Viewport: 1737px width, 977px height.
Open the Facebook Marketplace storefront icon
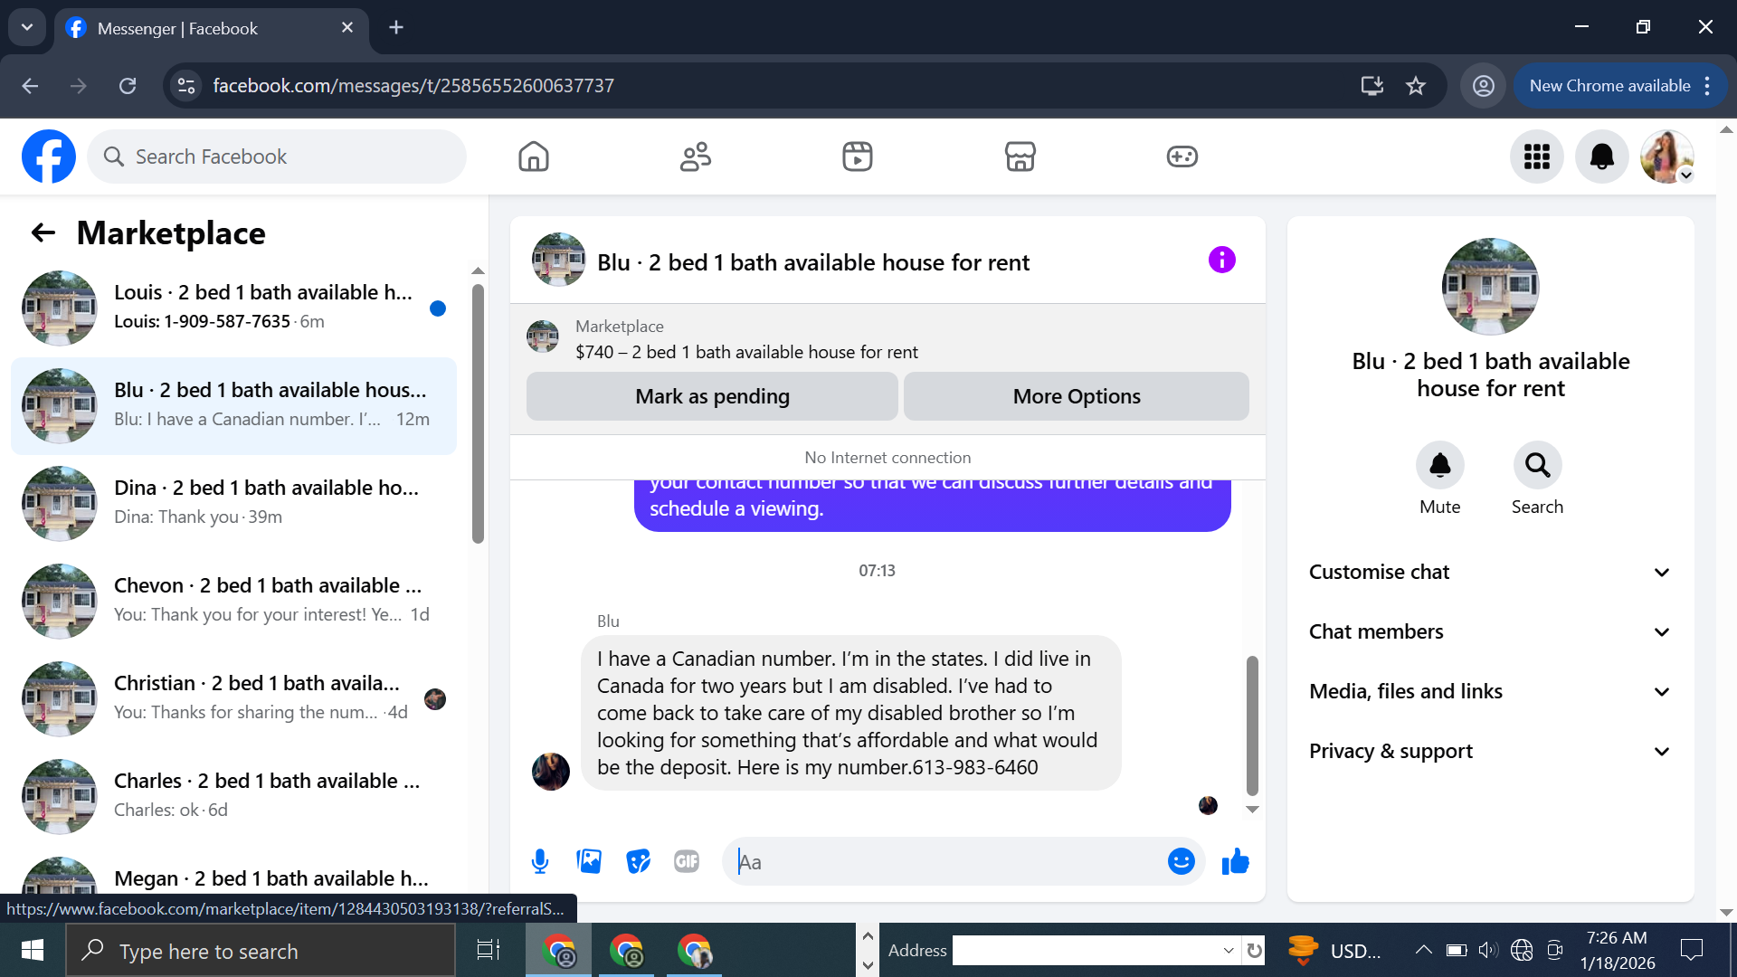[1020, 157]
